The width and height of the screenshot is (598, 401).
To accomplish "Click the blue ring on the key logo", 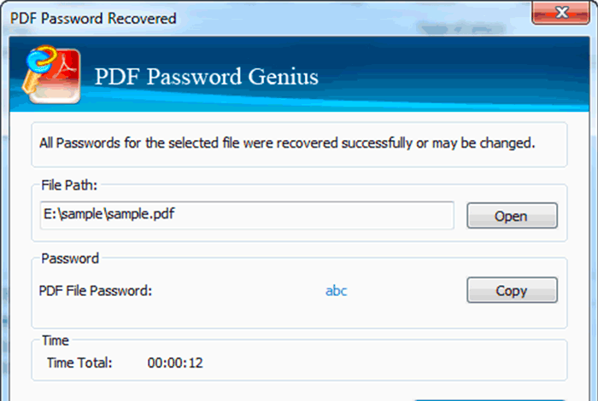I will pyautogui.click(x=41, y=60).
